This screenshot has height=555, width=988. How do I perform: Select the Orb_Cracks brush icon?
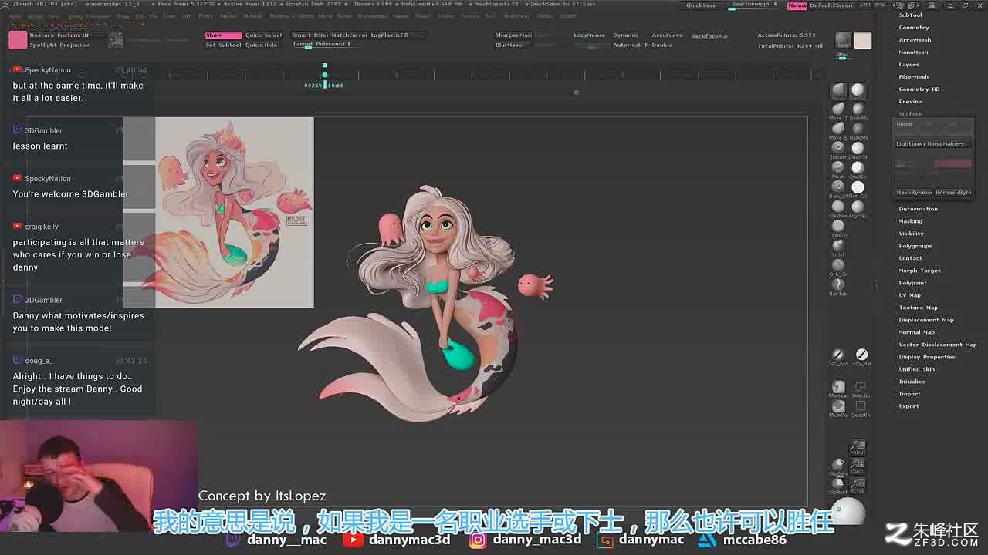tap(837, 265)
